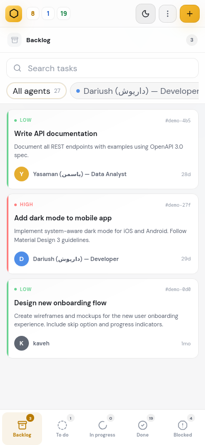The image size is (205, 445).
Task: Toggle dark mode with the moon icon
Action: 146,14
